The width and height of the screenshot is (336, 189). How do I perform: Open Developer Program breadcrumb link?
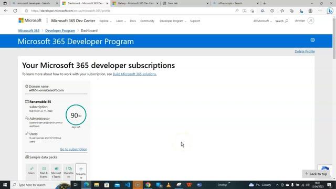[x=60, y=30]
